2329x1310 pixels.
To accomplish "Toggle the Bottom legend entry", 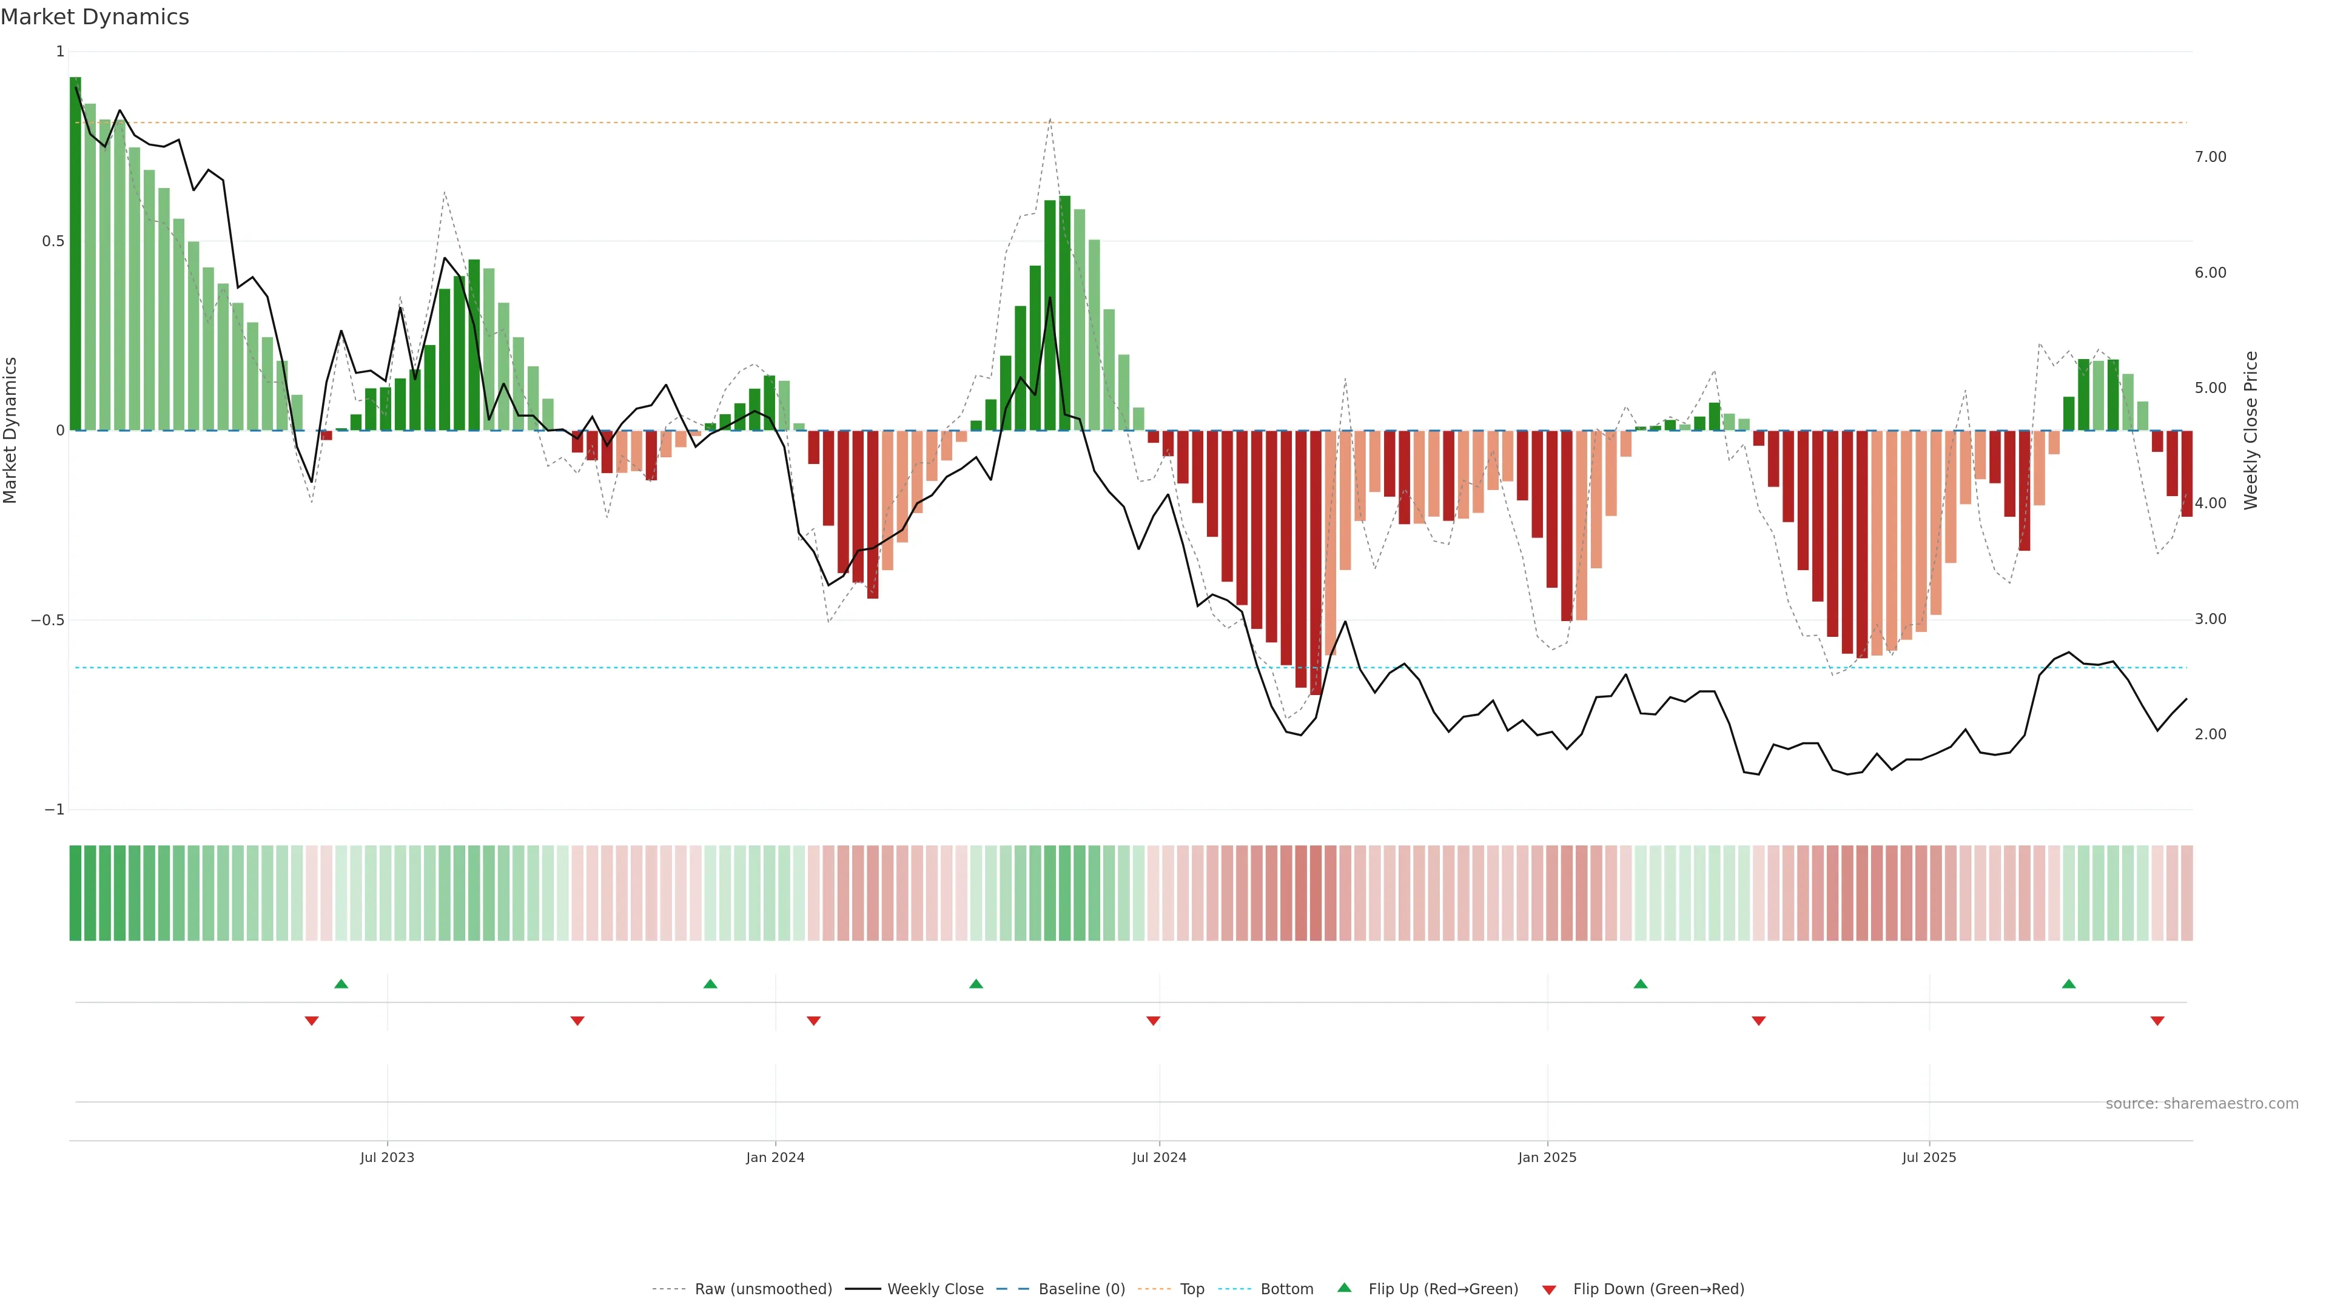I will (1286, 1289).
